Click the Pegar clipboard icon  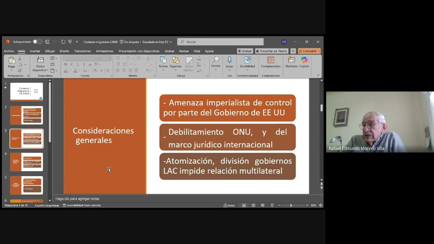click(12, 61)
